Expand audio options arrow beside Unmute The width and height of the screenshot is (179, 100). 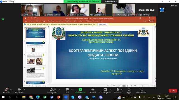tap(11, 89)
